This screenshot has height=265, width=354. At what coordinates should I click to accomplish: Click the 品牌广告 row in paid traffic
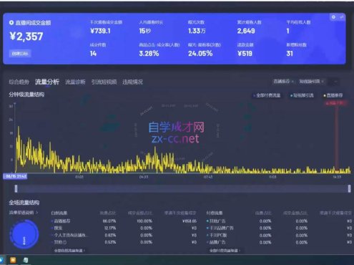tap(279, 242)
